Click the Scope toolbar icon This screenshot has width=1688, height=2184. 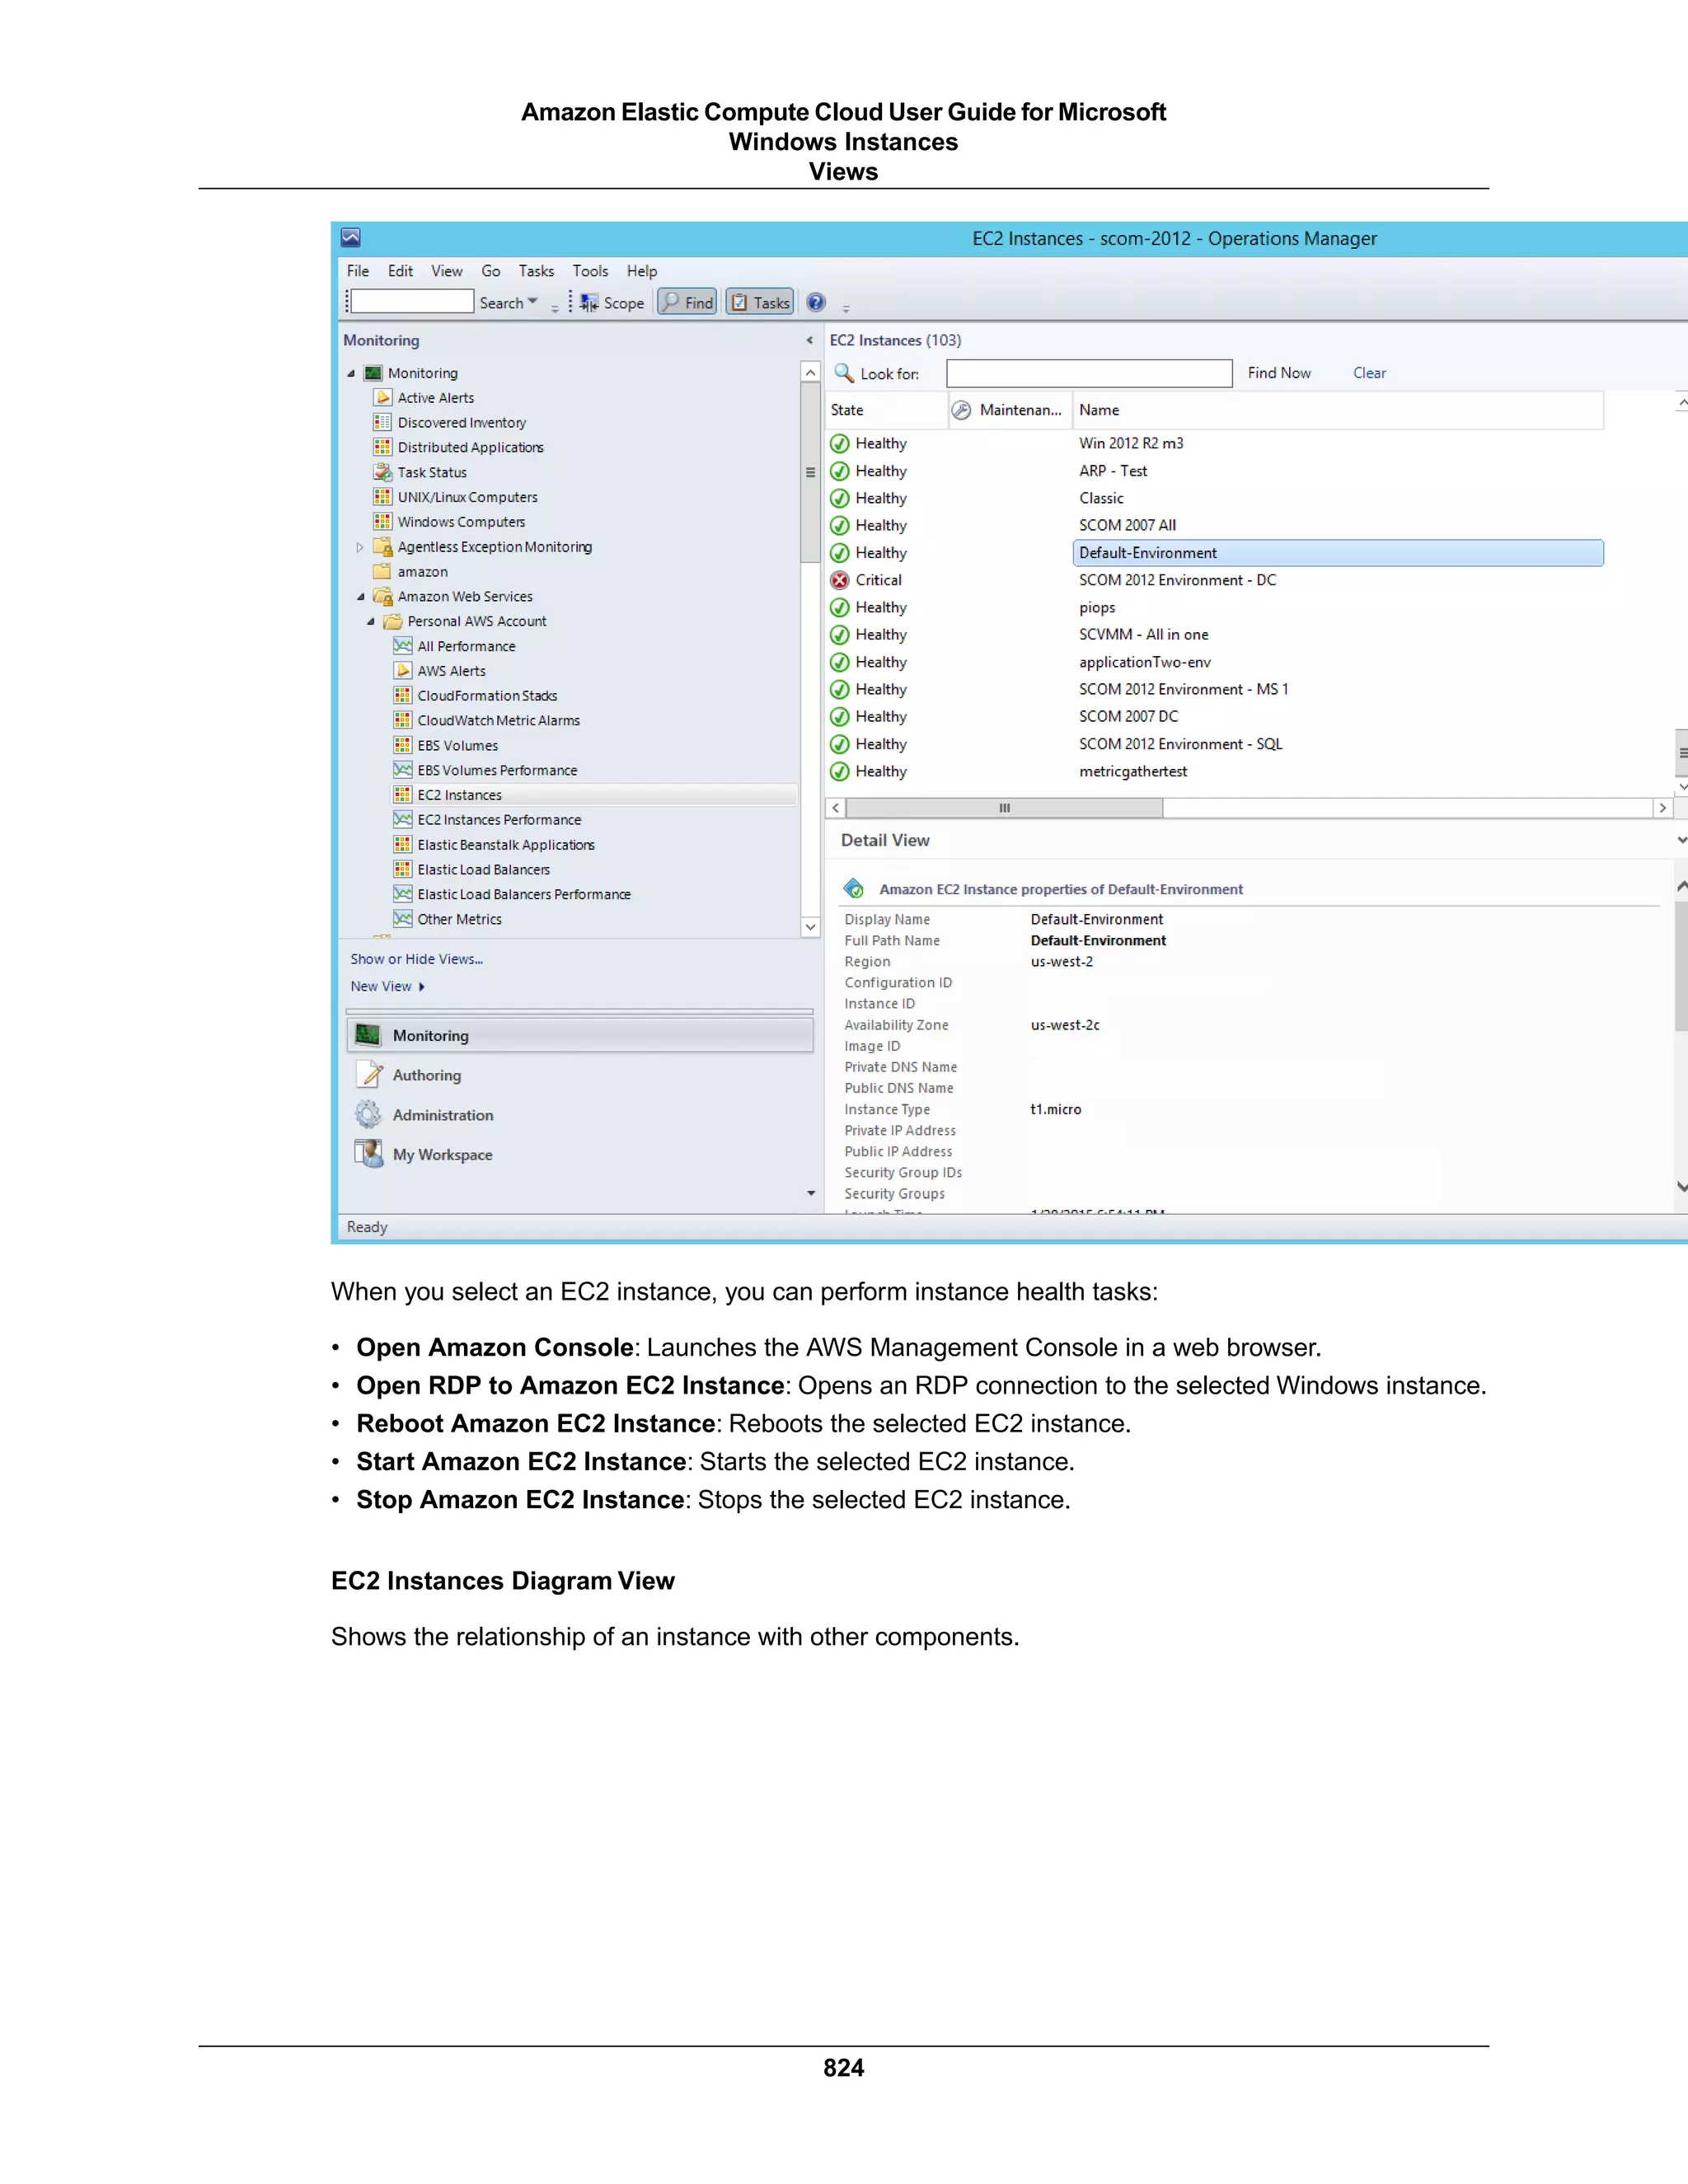pos(590,303)
